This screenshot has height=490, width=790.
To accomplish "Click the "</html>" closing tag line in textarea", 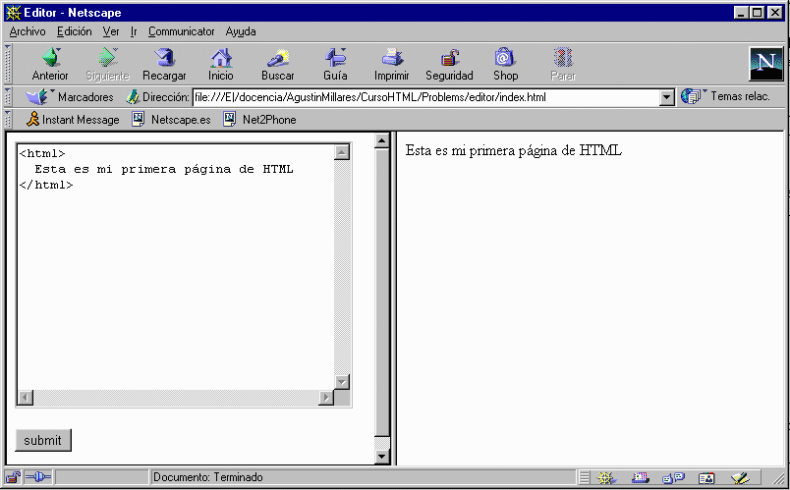I will click(x=46, y=185).
